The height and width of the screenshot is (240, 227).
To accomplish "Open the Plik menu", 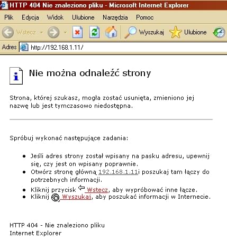I will tap(9, 17).
